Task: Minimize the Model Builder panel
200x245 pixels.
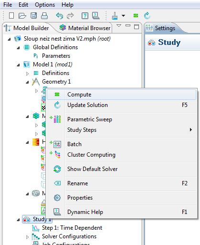Action: coord(128,25)
